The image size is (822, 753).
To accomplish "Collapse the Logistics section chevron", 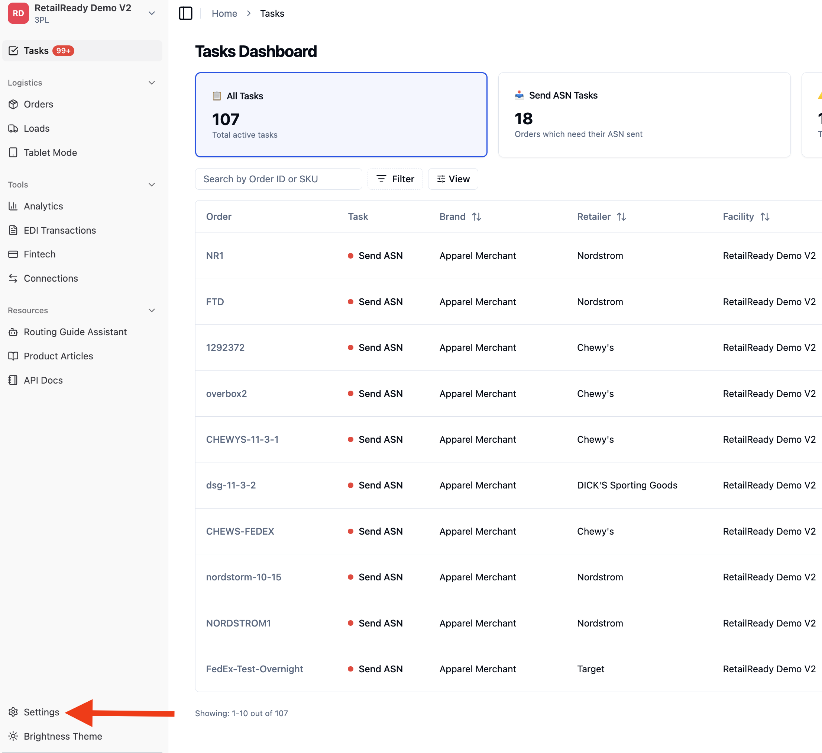I will tap(152, 83).
